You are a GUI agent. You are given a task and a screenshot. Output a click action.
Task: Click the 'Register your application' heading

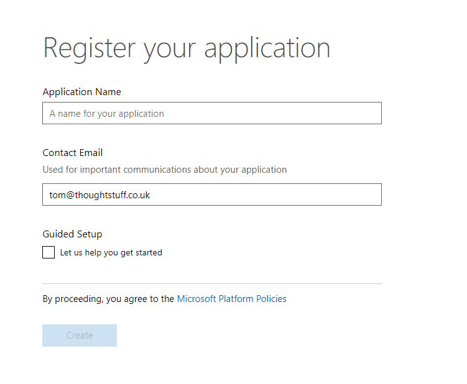click(x=186, y=48)
